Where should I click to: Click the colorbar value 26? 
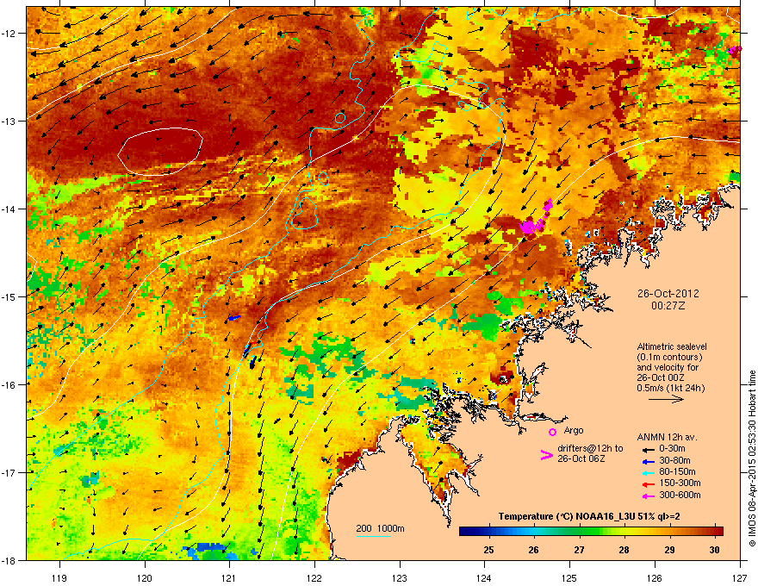pyautogui.click(x=534, y=550)
